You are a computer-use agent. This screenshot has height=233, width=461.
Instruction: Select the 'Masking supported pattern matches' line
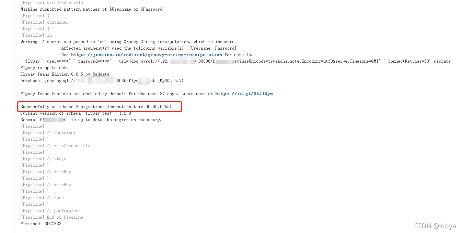click(91, 9)
